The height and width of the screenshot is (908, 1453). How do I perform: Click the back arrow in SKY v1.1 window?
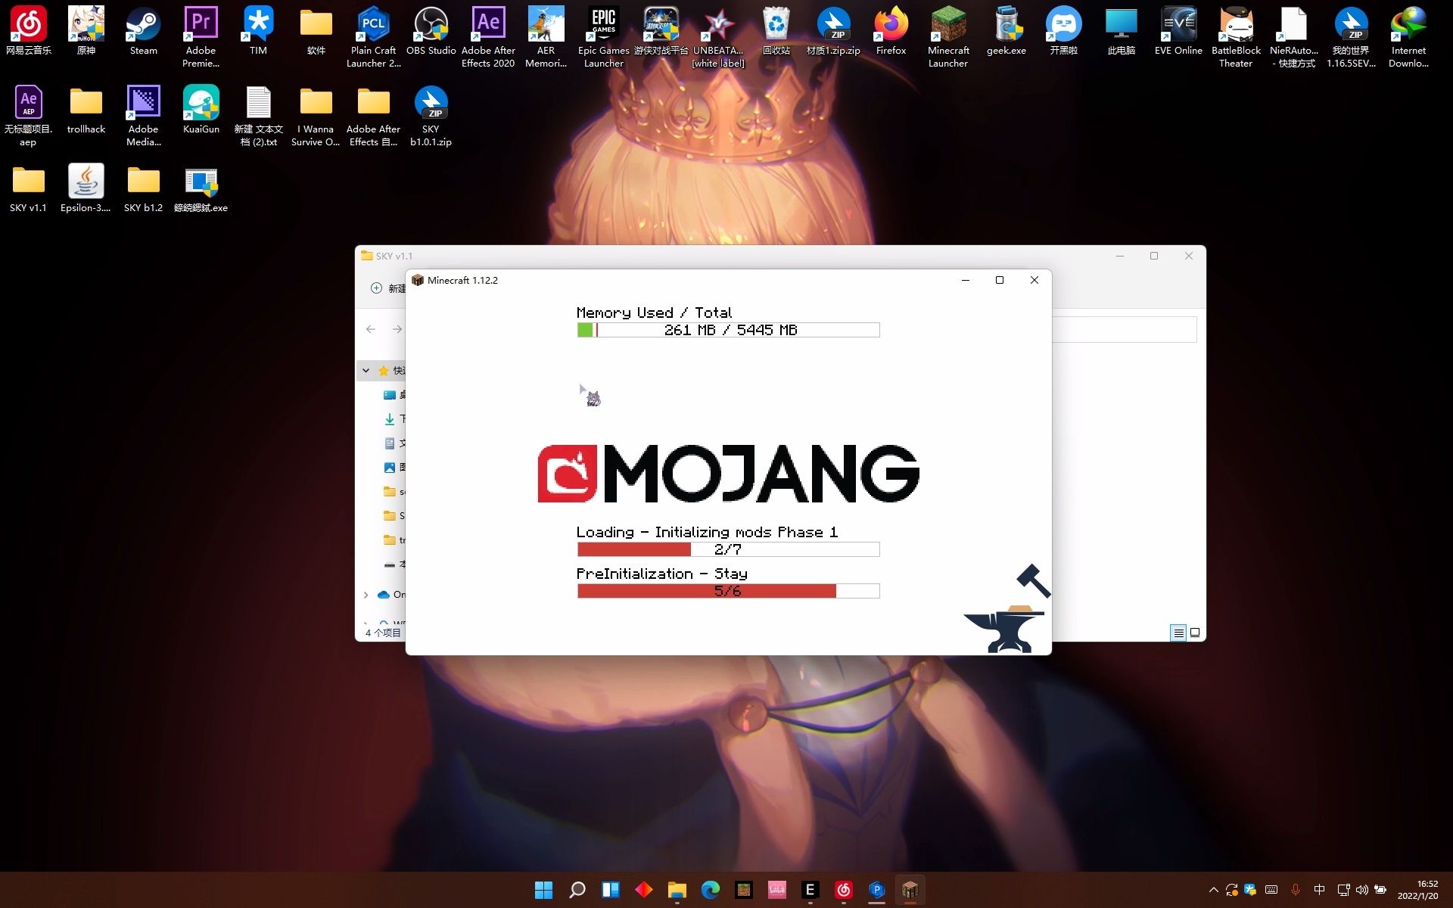tap(371, 329)
